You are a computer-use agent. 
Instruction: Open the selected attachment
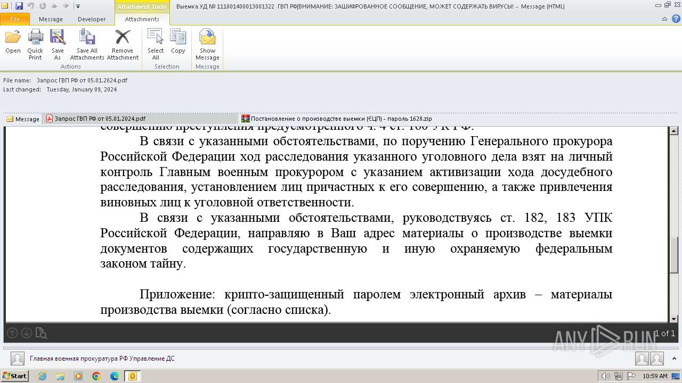point(13,42)
